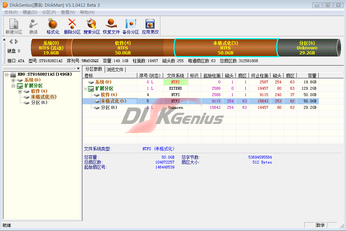Click the green NTFS cell of 系统(0)
Screen dimensions: 346x231
(176, 82)
